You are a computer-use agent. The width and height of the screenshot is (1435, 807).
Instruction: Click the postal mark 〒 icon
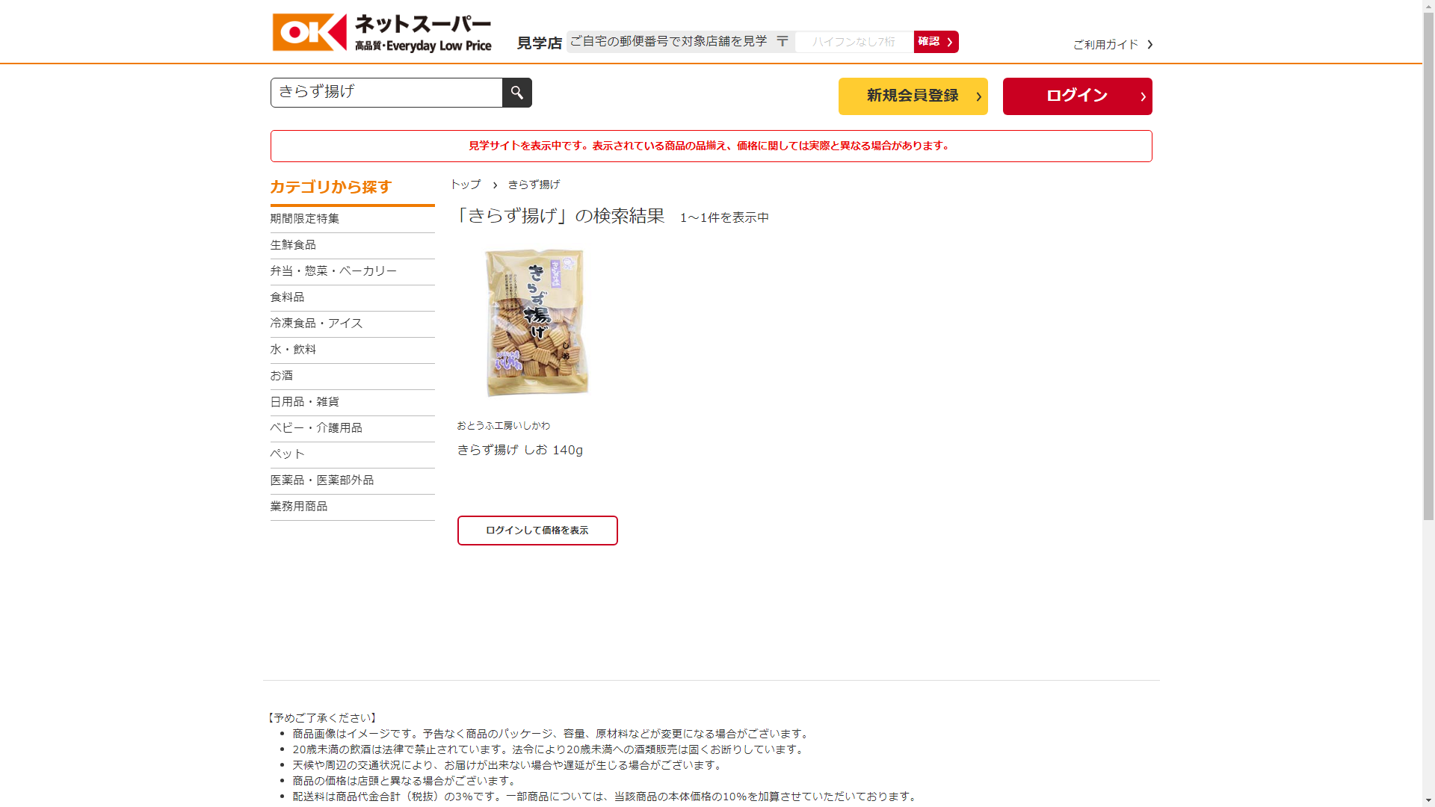(782, 41)
